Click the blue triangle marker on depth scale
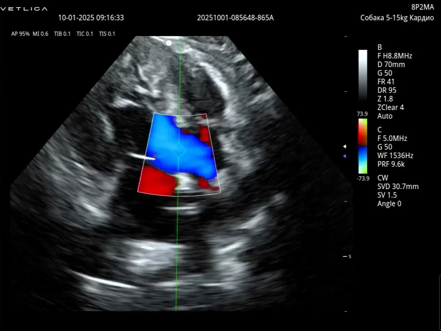Viewport: 441px width, 331px height. click(344, 156)
